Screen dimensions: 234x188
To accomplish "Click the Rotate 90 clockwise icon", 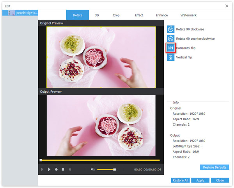I will click(x=171, y=29).
